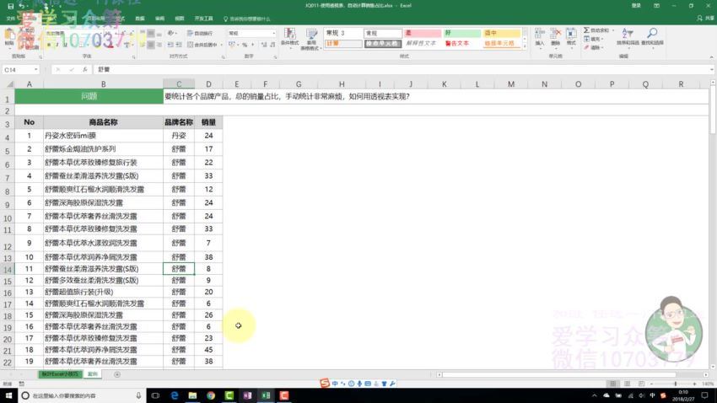Screen dimensions: 717x403
Task: Open Format as Table gallery
Action: 311,37
